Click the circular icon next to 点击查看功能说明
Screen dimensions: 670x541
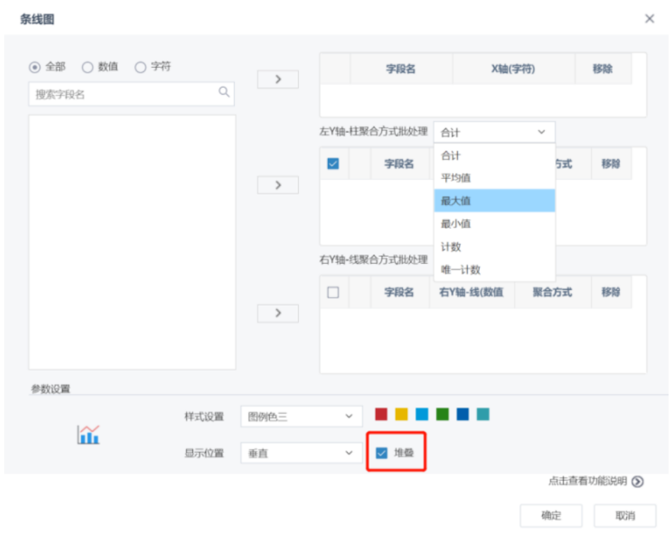point(635,479)
